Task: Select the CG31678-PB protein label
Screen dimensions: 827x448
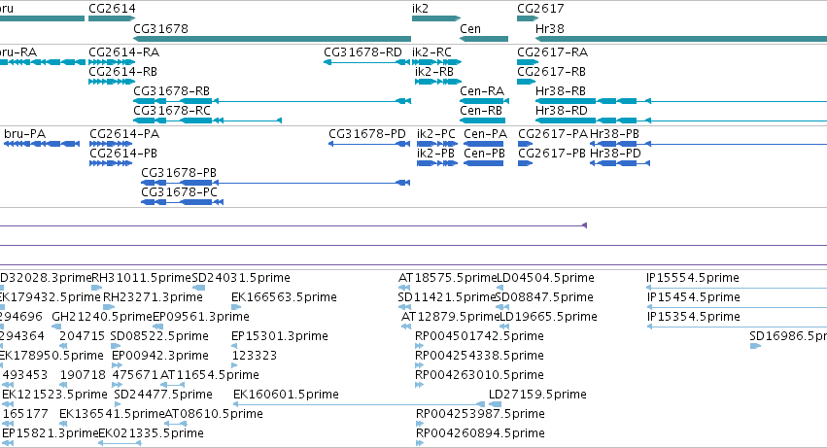Action: click(179, 173)
